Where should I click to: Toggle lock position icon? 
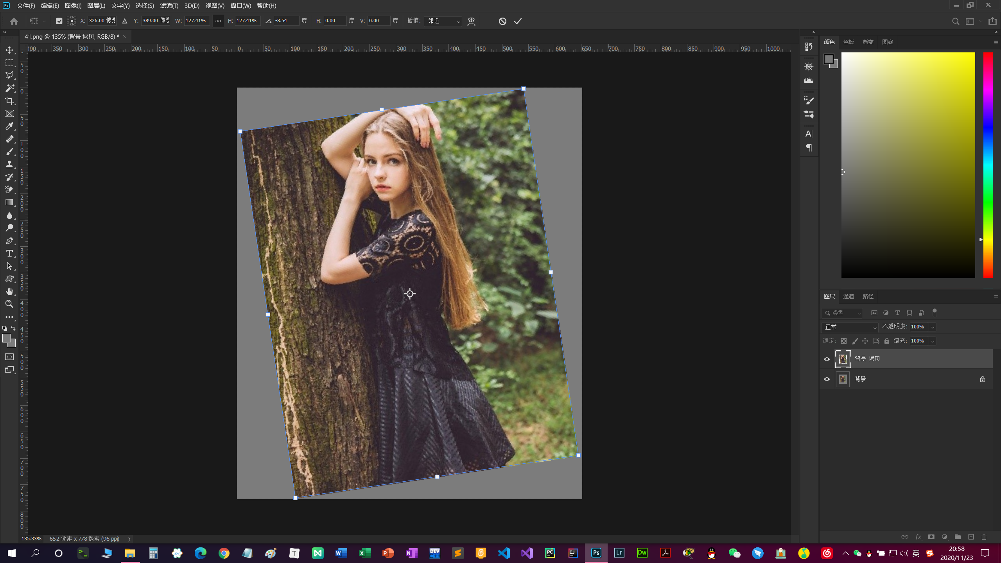pos(865,341)
